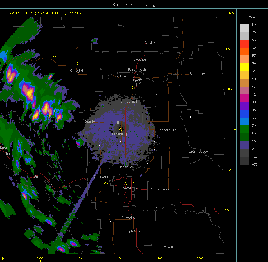
Task: Click the Didsbury label
Action: click(x=119, y=134)
